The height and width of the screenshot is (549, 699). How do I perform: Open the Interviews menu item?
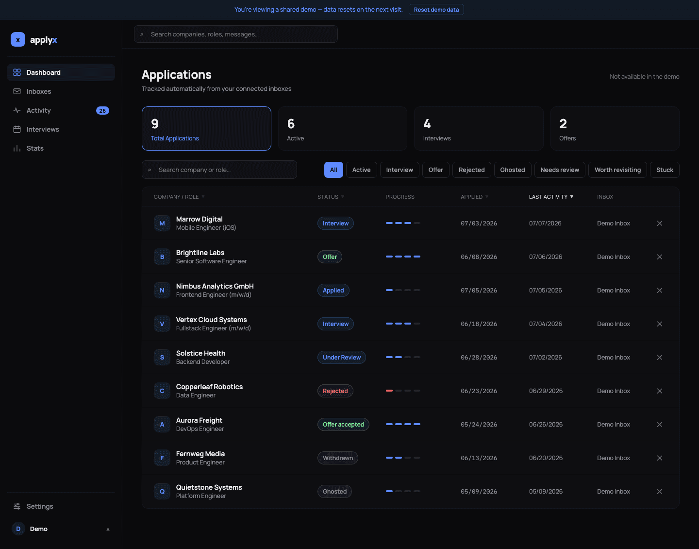pyautogui.click(x=61, y=129)
